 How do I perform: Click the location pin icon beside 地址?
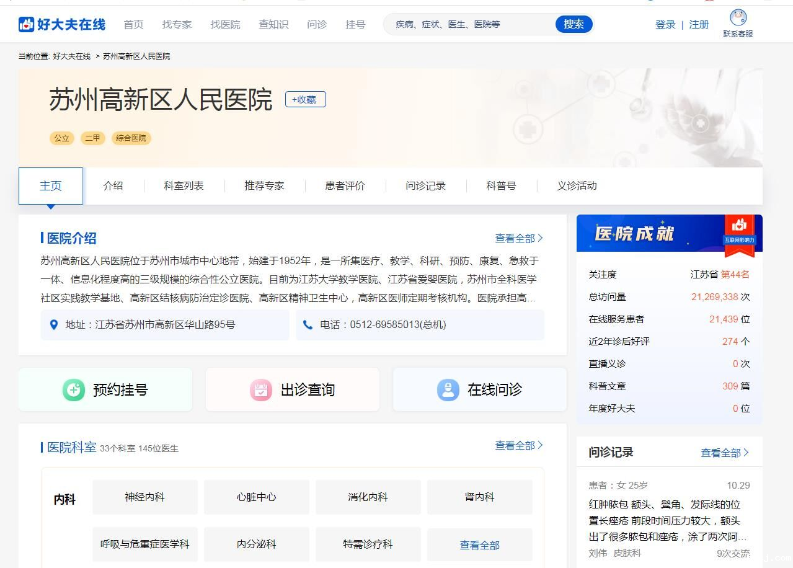coord(54,324)
